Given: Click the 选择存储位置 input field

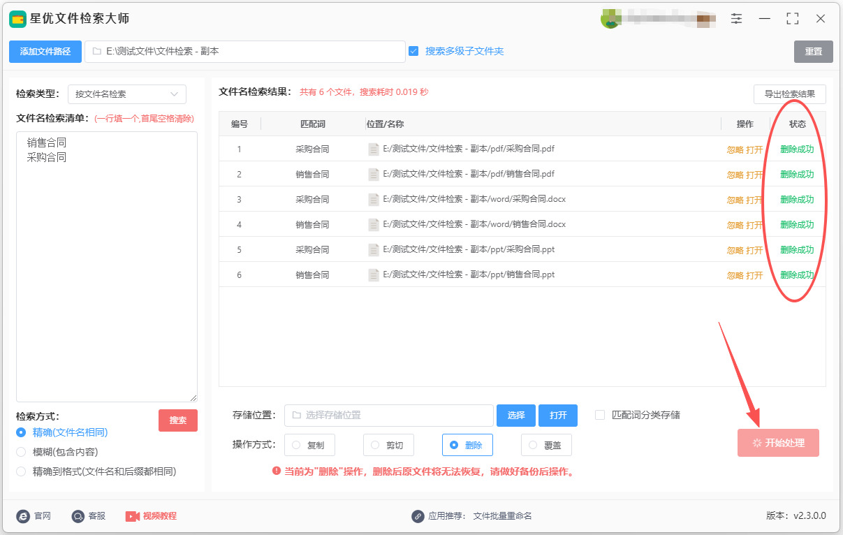Looking at the screenshot, I should tap(388, 416).
